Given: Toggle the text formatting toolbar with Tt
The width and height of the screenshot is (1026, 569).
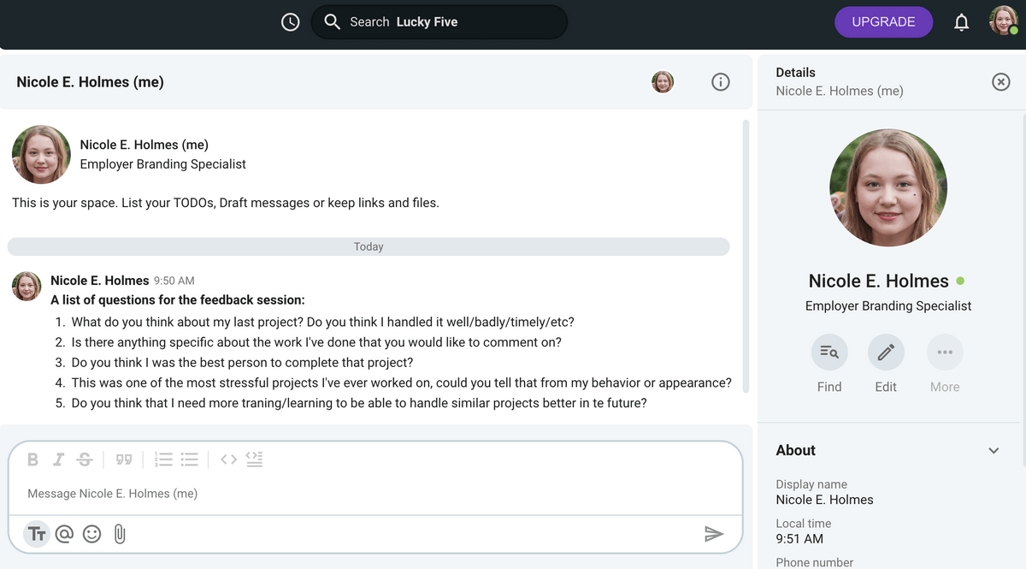Looking at the screenshot, I should 36,533.
